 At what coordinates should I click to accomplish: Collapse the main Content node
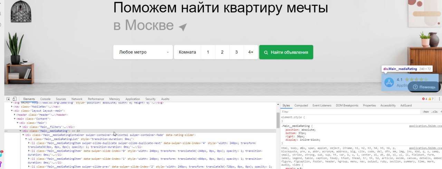[x=15, y=119]
